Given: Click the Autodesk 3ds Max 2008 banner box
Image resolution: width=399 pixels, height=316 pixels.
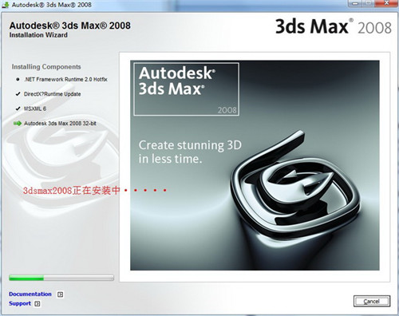Looking at the screenshot, I should point(186,89).
